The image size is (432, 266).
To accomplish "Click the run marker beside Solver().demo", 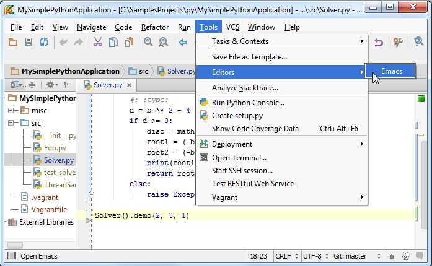I will 88,220.
